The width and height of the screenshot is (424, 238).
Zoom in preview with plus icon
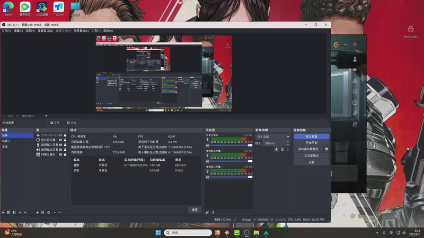[17, 116]
